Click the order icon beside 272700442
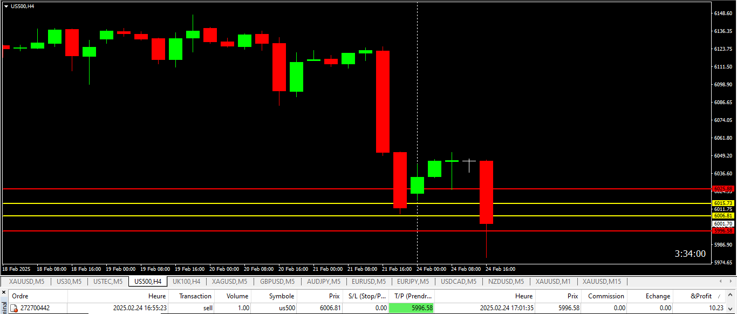737x314 pixels. (15, 308)
